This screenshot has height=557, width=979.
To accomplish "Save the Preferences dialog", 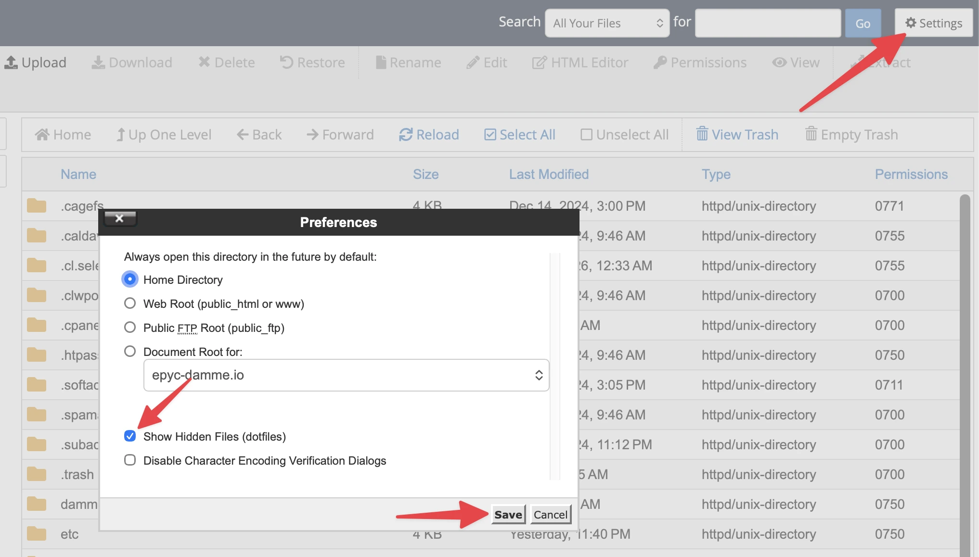I will 508,515.
